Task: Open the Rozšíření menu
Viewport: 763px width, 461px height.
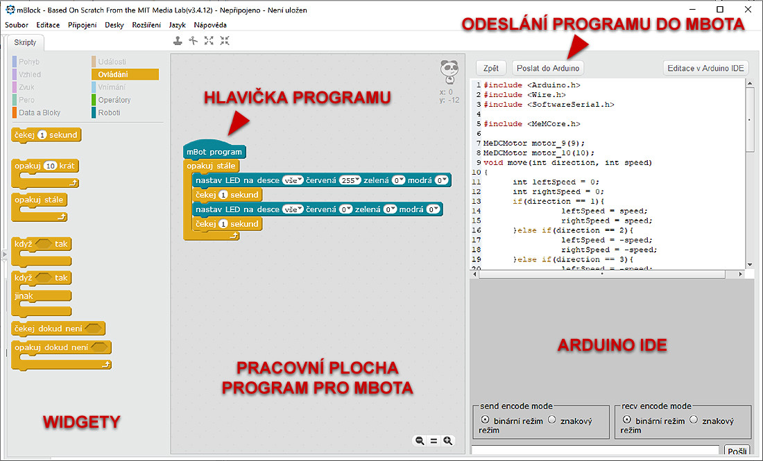Action: coord(146,25)
